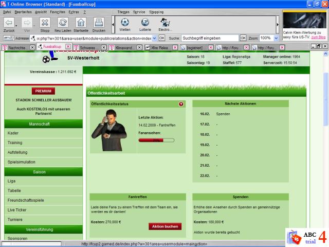329x247 pixels.
Task: Click the Zurück back arrow button
Action: (x=9, y=23)
